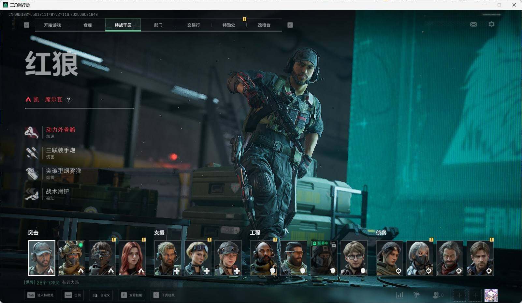The image size is (522, 303).
Task: Click the 查看技能 view skills button
Action: pyautogui.click(x=132, y=295)
